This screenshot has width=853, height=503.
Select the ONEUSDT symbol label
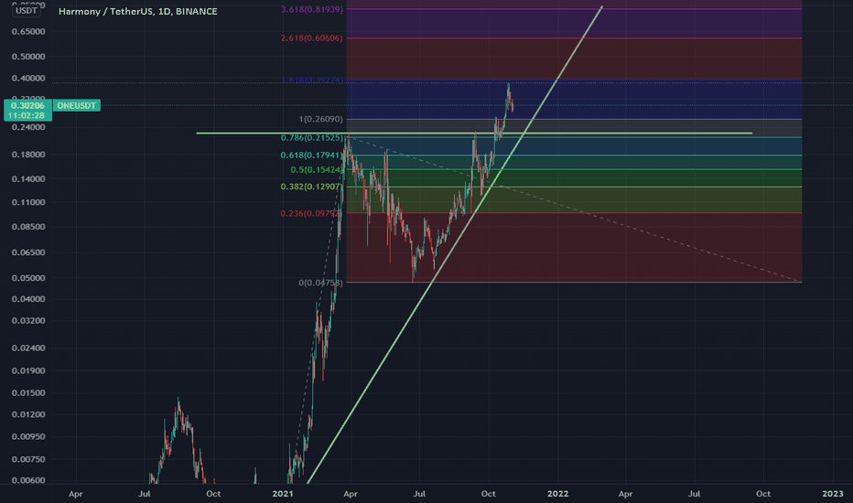[x=76, y=105]
